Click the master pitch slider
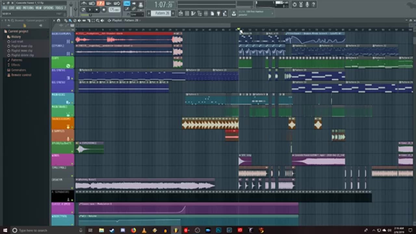 tap(75, 10)
